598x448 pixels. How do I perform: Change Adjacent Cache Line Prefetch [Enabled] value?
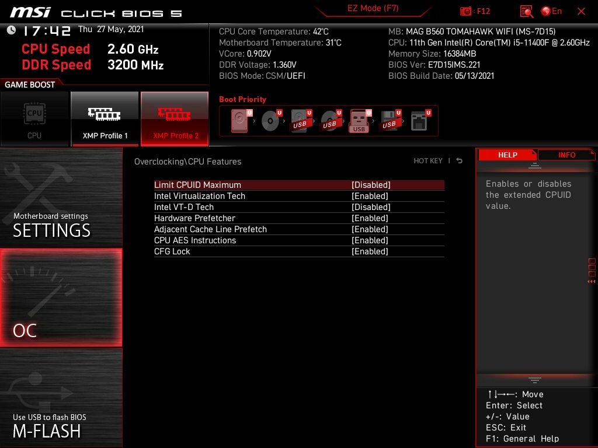370,229
